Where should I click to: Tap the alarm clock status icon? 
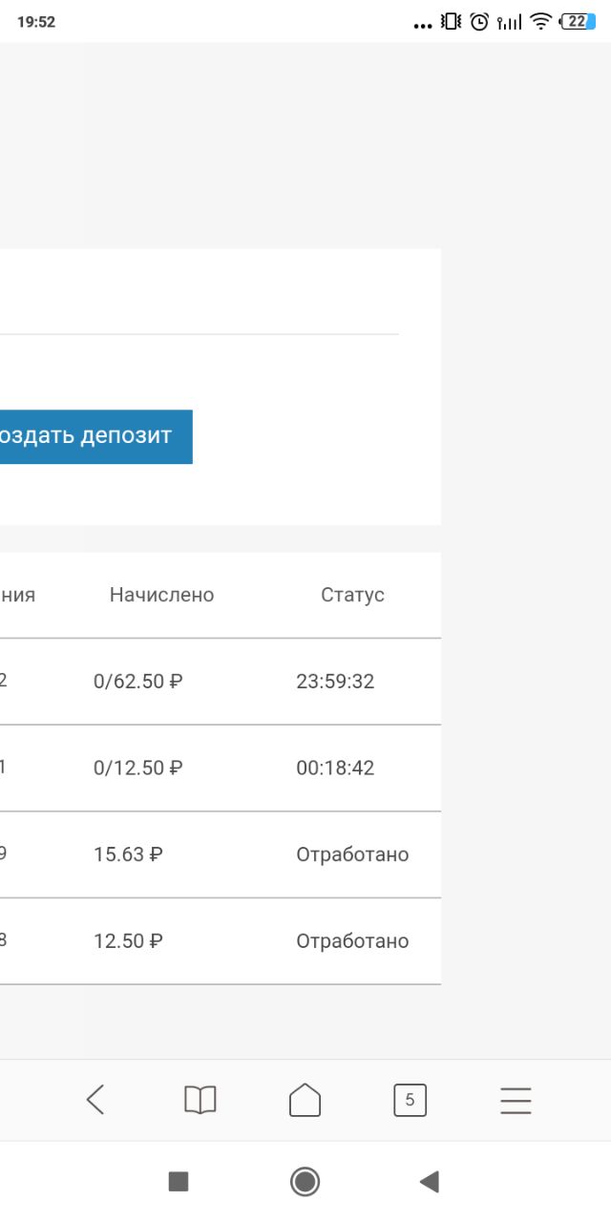click(x=479, y=21)
